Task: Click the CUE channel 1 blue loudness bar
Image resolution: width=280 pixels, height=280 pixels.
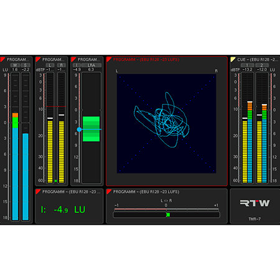Action: [x=250, y=151]
